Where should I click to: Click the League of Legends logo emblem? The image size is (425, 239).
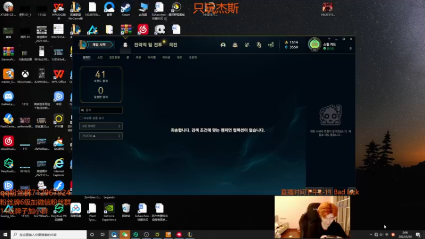click(x=83, y=45)
